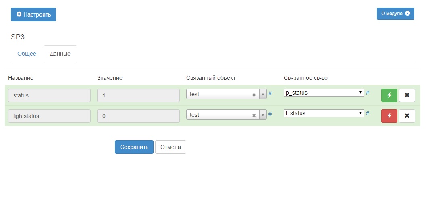This screenshot has height=211, width=426.
Task: Open the Настроить settings button
Action: [33, 14]
